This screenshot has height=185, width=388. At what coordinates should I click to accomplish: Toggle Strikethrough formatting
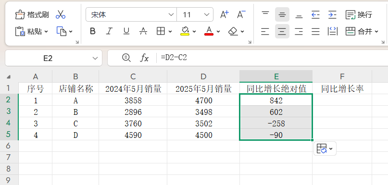click(143, 31)
